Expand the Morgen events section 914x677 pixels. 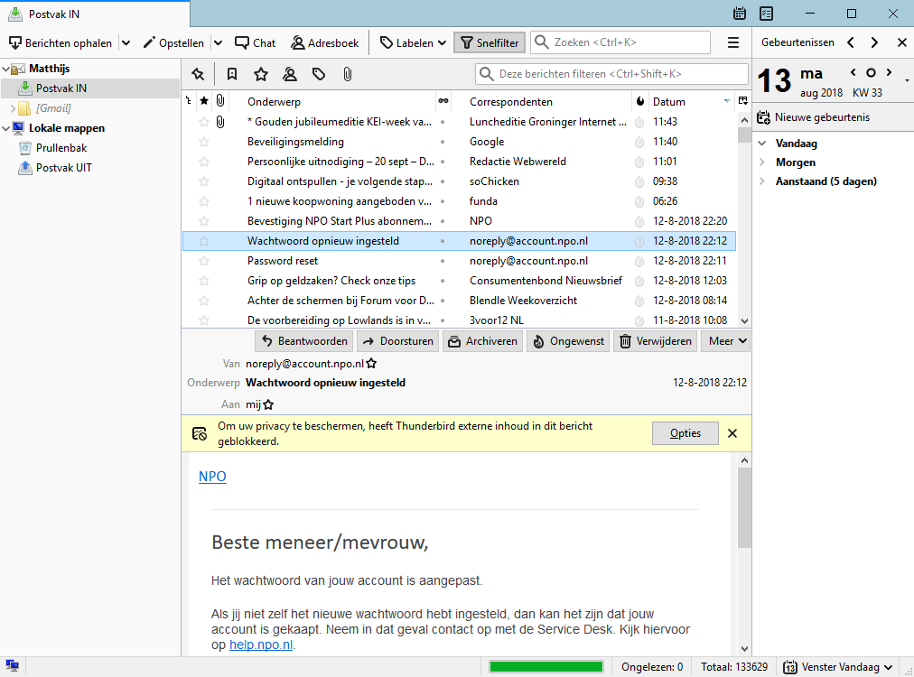762,162
